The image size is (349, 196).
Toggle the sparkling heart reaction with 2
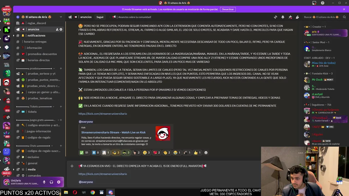157,152
